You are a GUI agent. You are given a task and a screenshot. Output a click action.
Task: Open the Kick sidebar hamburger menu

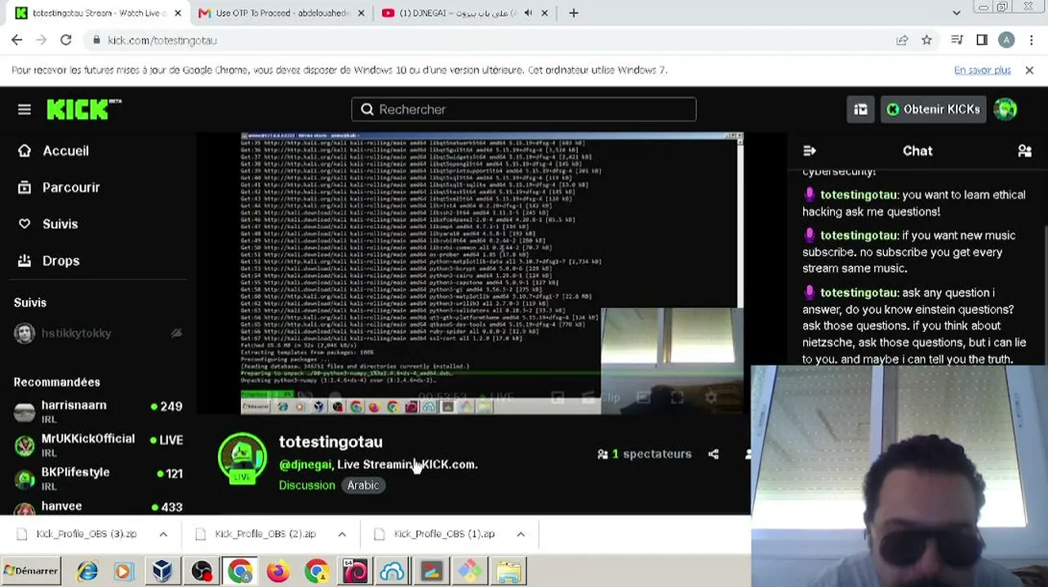click(x=24, y=109)
